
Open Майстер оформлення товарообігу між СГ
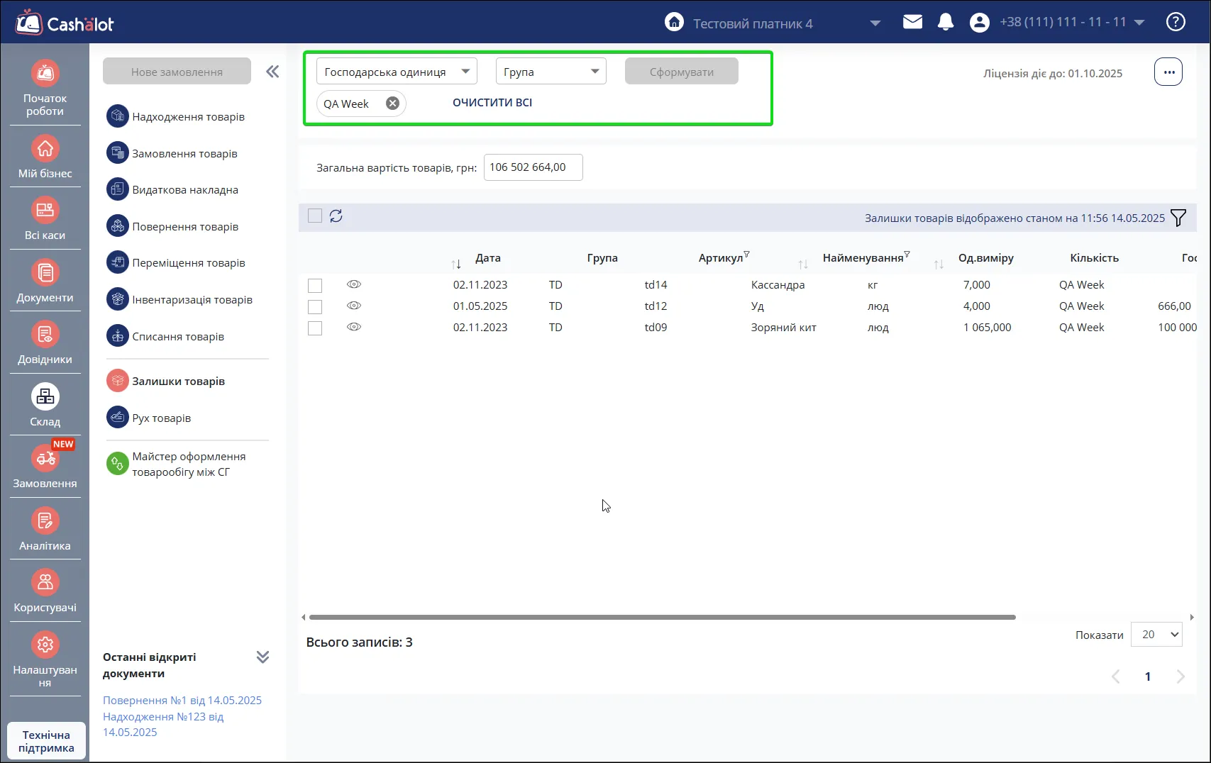pyautogui.click(x=177, y=464)
